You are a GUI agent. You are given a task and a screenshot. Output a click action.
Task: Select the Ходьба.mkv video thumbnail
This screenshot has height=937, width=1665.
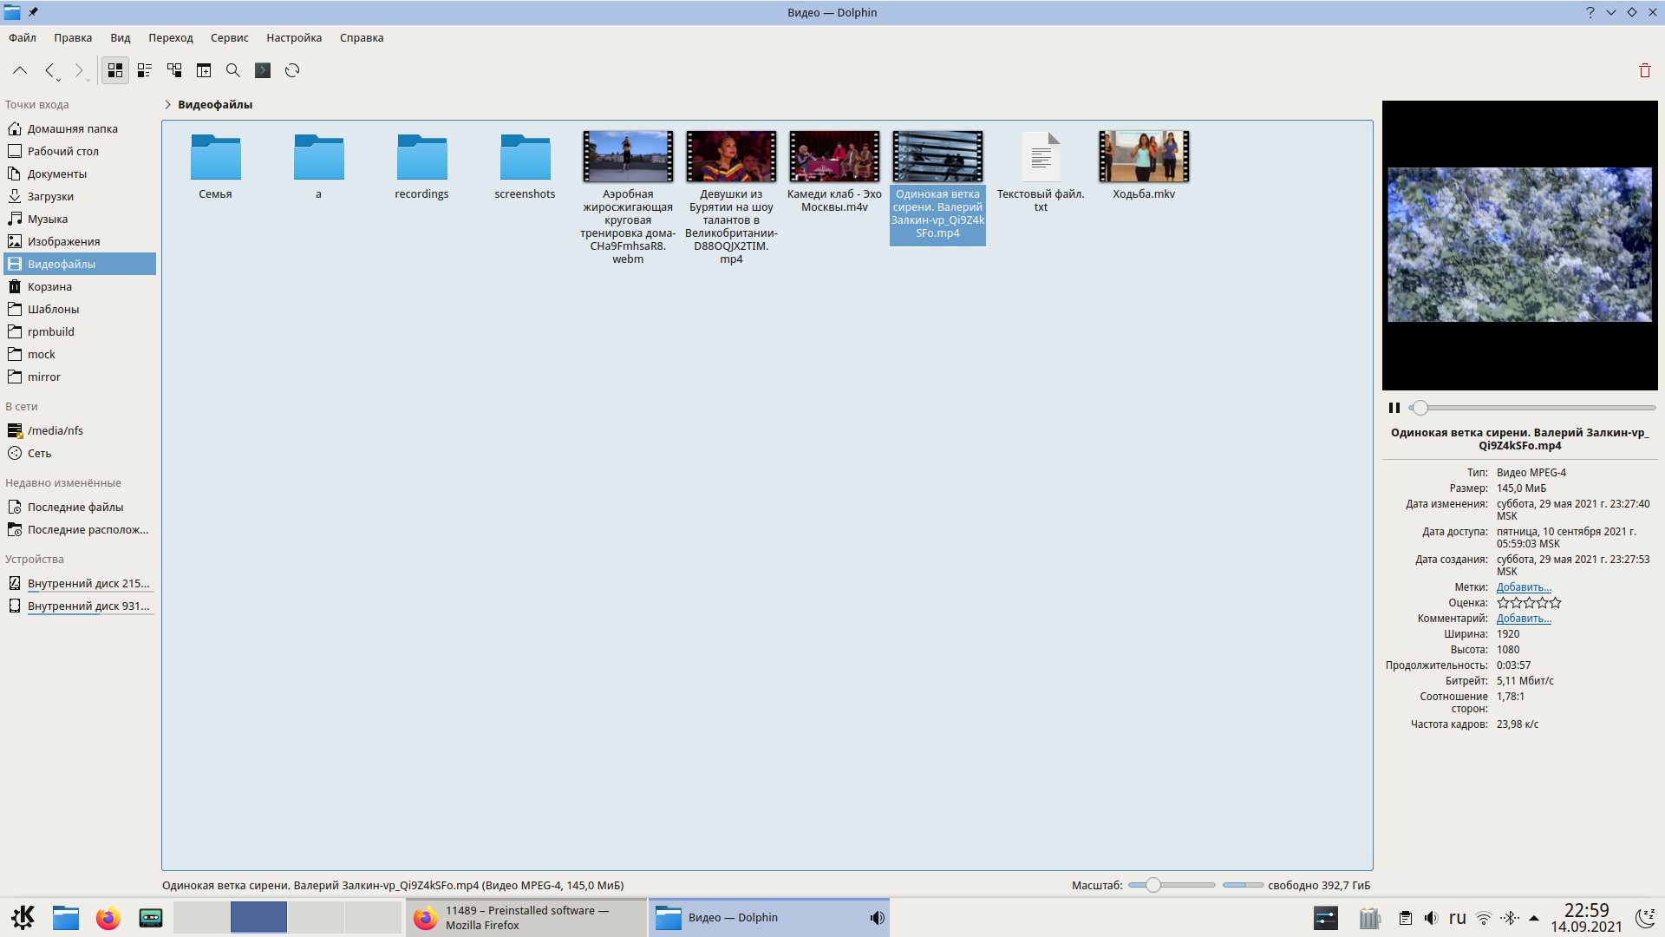tap(1144, 157)
